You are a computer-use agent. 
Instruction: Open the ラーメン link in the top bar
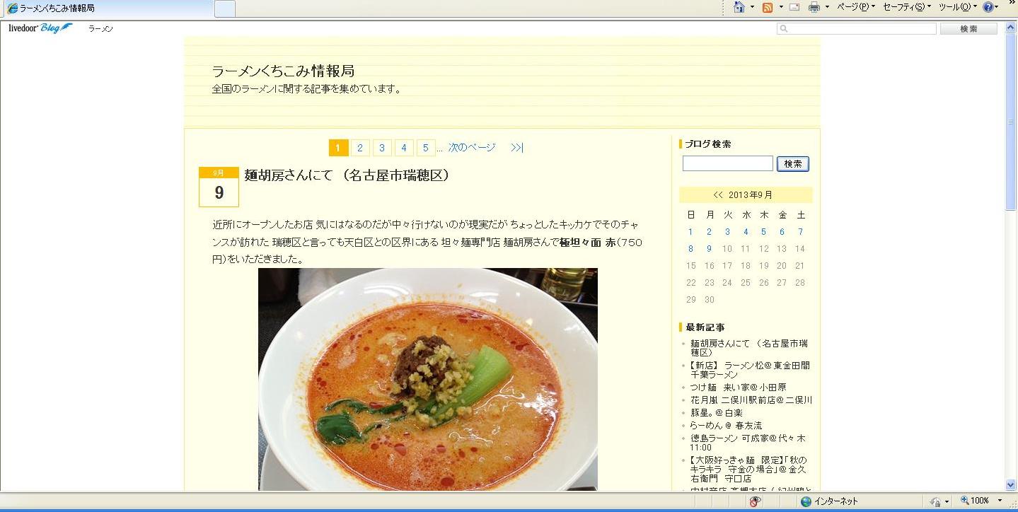pos(100,29)
